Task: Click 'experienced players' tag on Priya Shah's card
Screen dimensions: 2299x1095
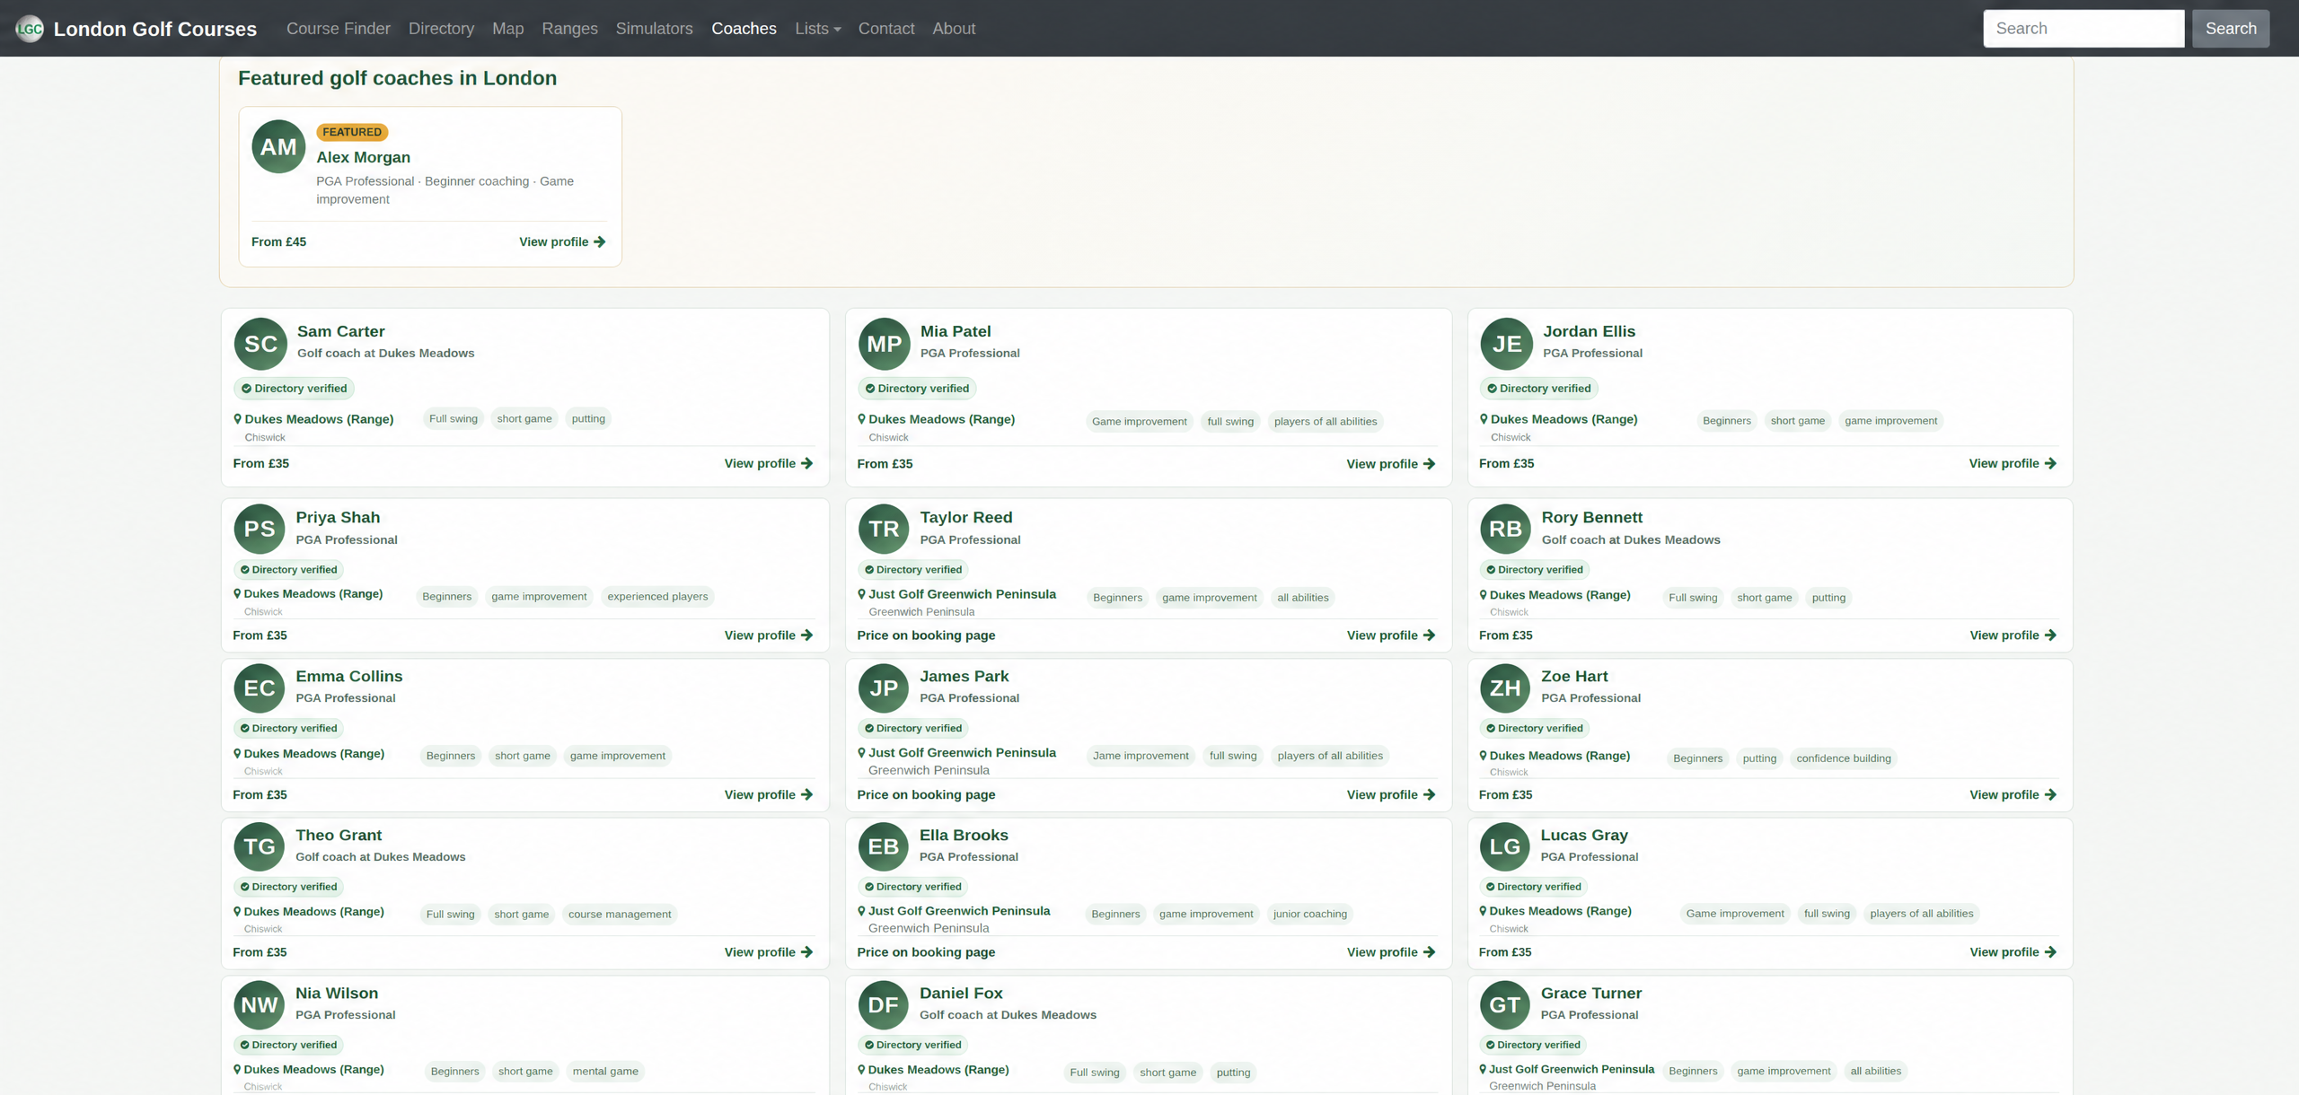Action: [657, 597]
